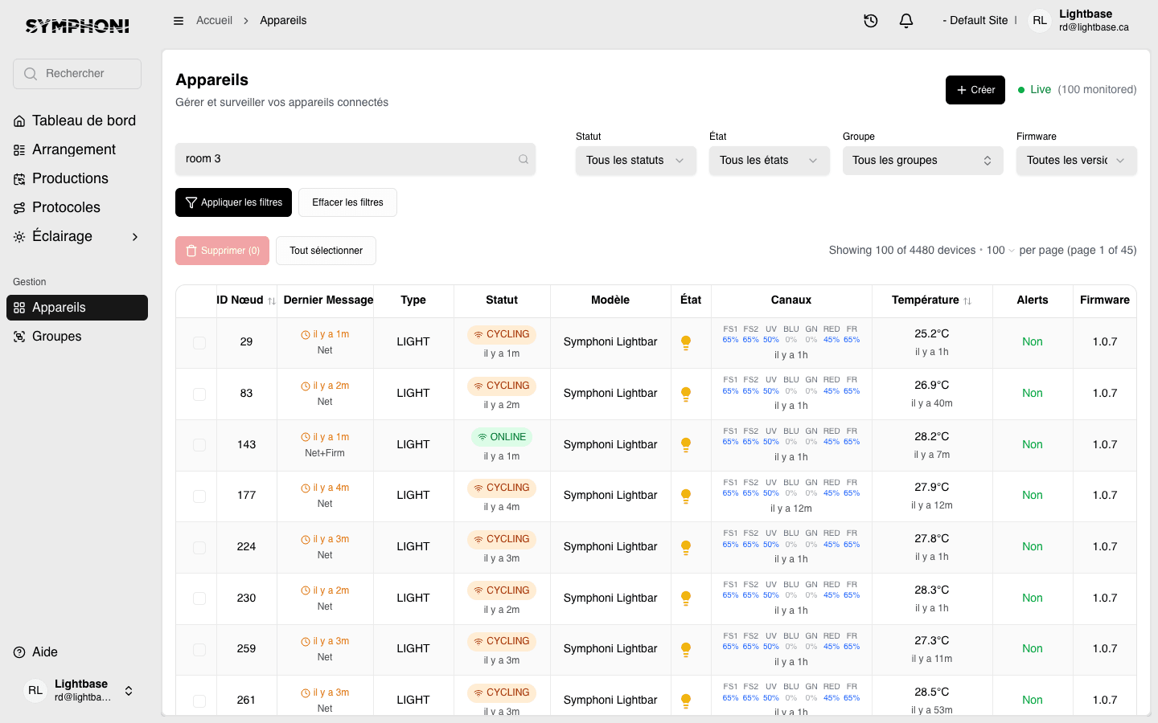Open the Tous les statuts dropdown
The width and height of the screenshot is (1158, 723).
pyautogui.click(x=635, y=160)
